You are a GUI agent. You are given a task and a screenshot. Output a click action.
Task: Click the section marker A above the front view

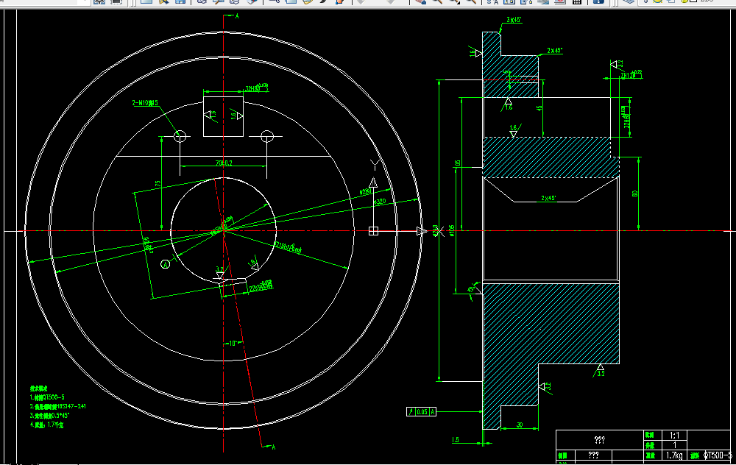(x=237, y=16)
